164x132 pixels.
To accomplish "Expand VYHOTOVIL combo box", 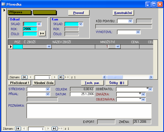I will [x=138, y=32].
